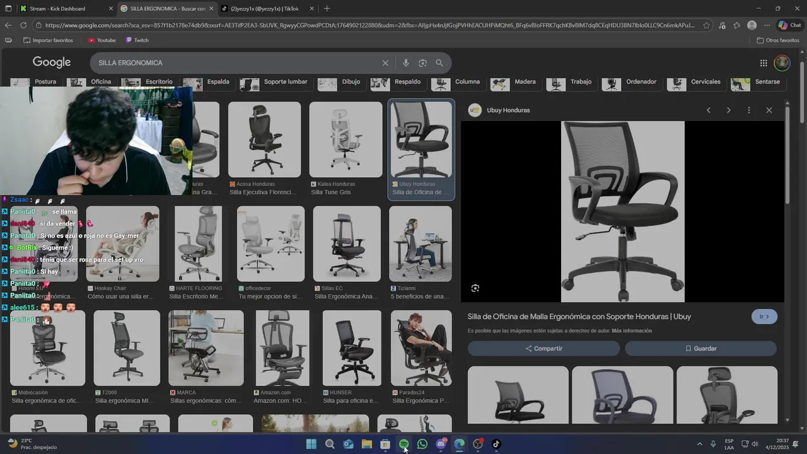Bookmark this page with the star icon
The image size is (807, 454).
coord(707,25)
